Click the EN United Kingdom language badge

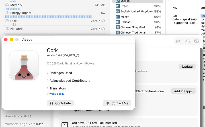118,11
